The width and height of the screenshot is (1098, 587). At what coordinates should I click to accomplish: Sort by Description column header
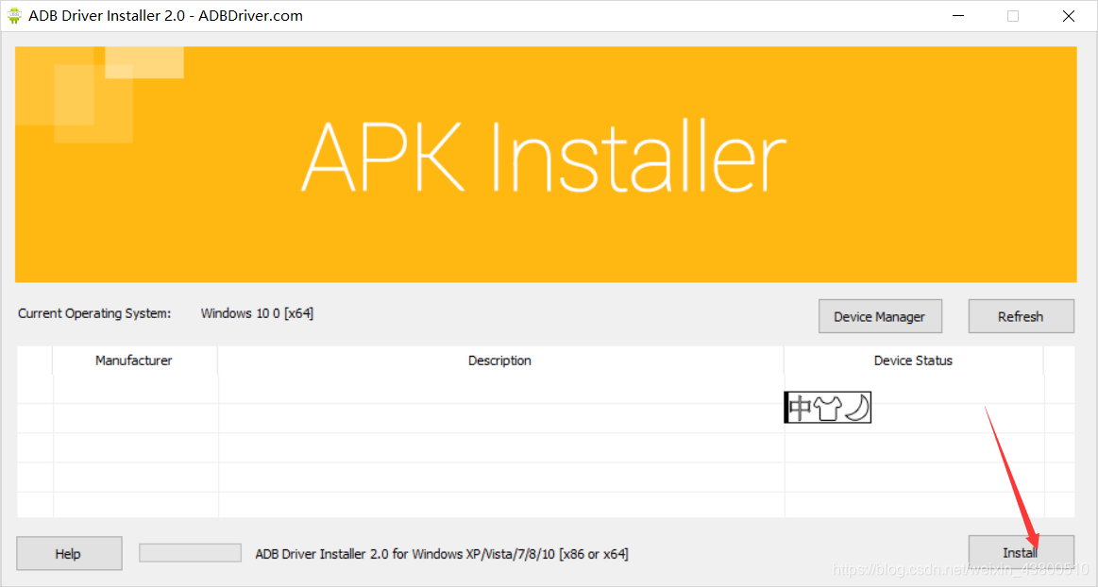500,361
